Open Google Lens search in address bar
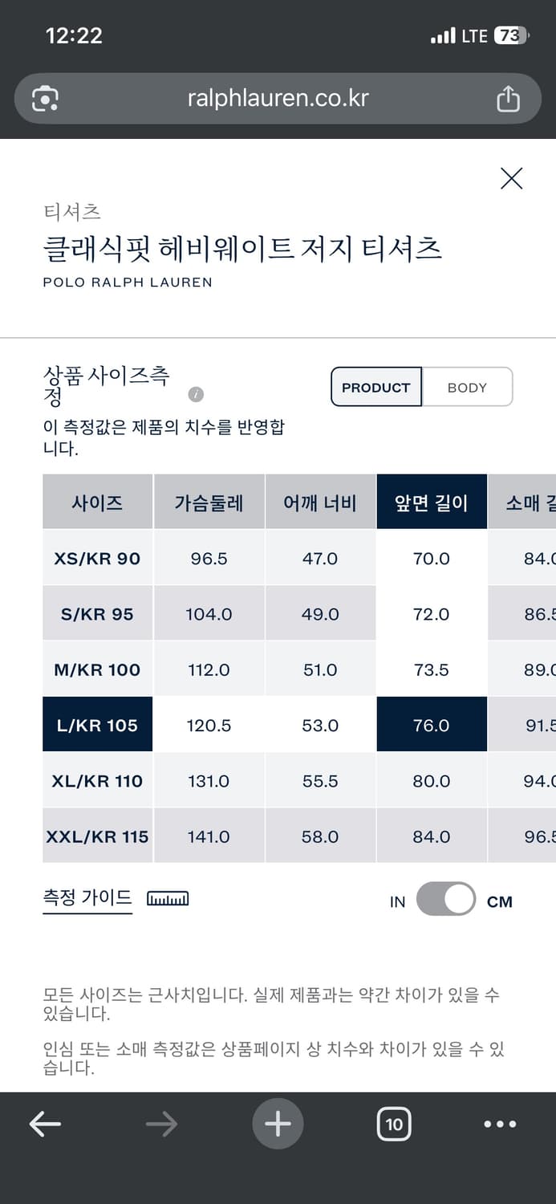 click(46, 98)
